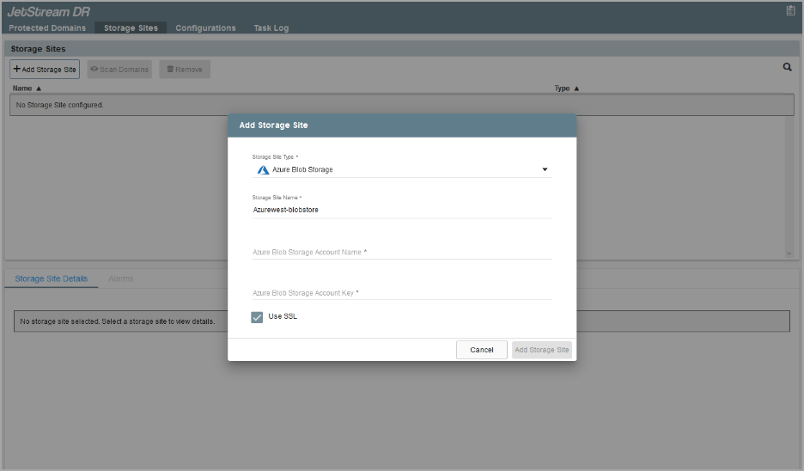Expand the Storage Site Type dropdown arrow
Screen dimensions: 804x471
[x=545, y=170]
